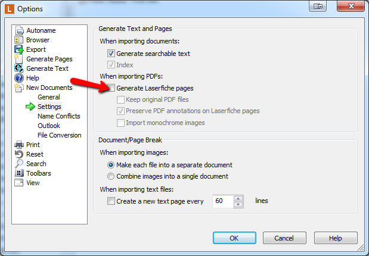Screen dimensions: 369x256
Task: Select the Search category label
Action: click(36, 164)
